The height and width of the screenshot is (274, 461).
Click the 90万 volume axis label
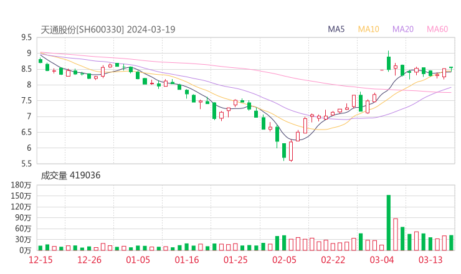(x=23, y=217)
